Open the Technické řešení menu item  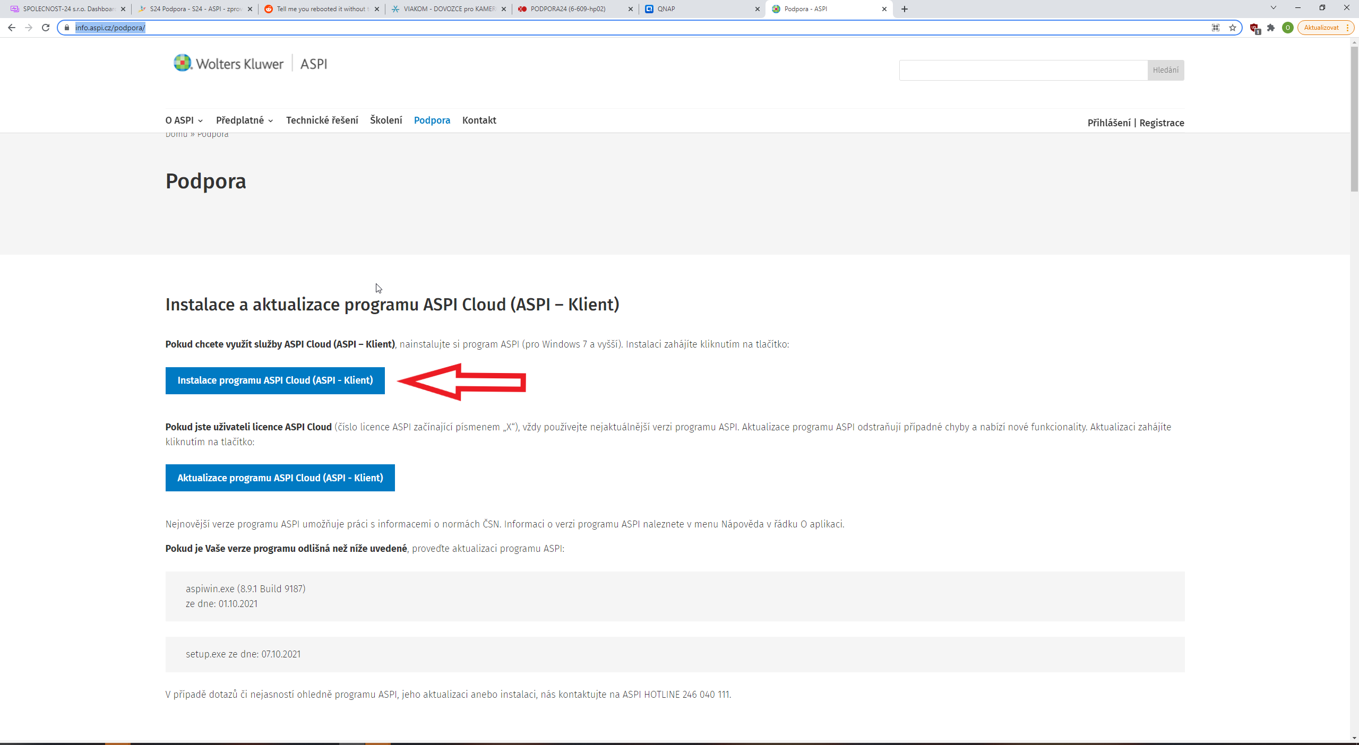point(322,120)
